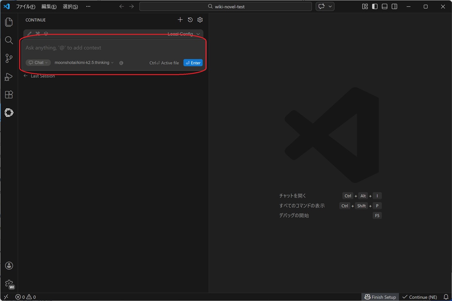452x301 pixels.
Task: Open Run and Debug view
Action: [x=9, y=77]
